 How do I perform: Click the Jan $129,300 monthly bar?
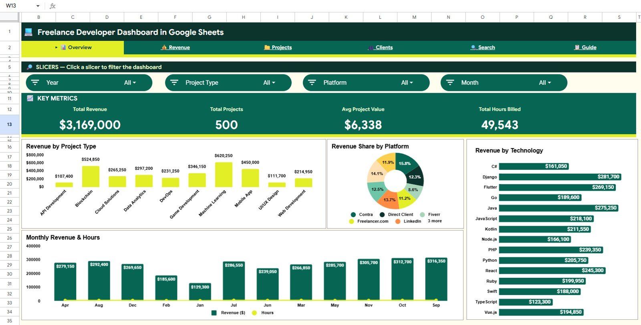tap(200, 292)
